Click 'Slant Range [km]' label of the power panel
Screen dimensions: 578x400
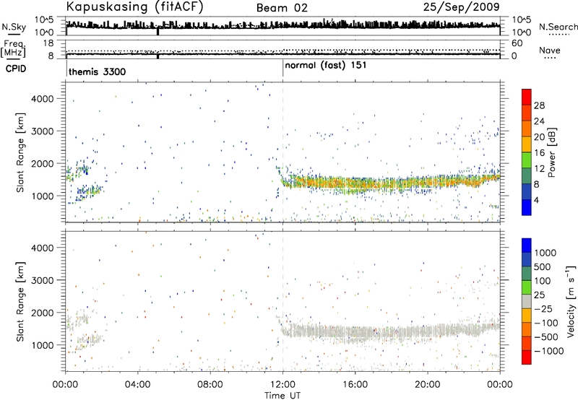pyautogui.click(x=20, y=152)
